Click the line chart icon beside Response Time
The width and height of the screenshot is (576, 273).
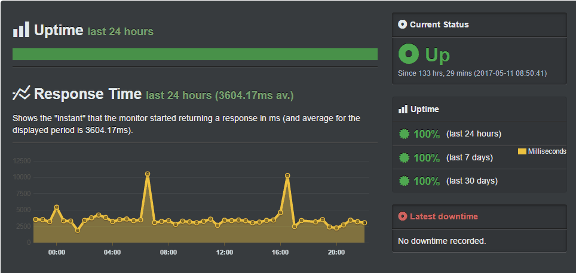21,94
